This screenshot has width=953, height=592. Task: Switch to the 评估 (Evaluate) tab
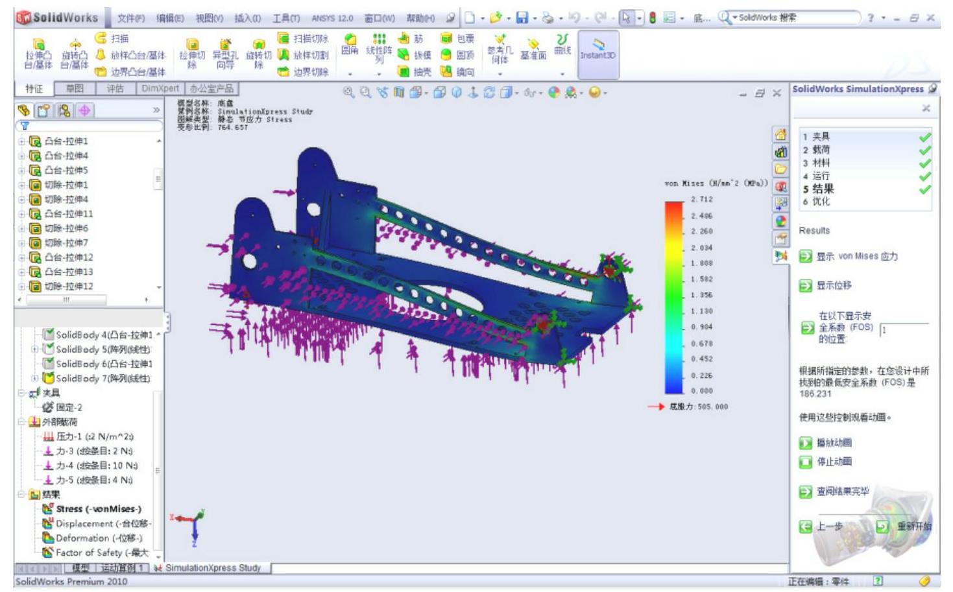(115, 89)
